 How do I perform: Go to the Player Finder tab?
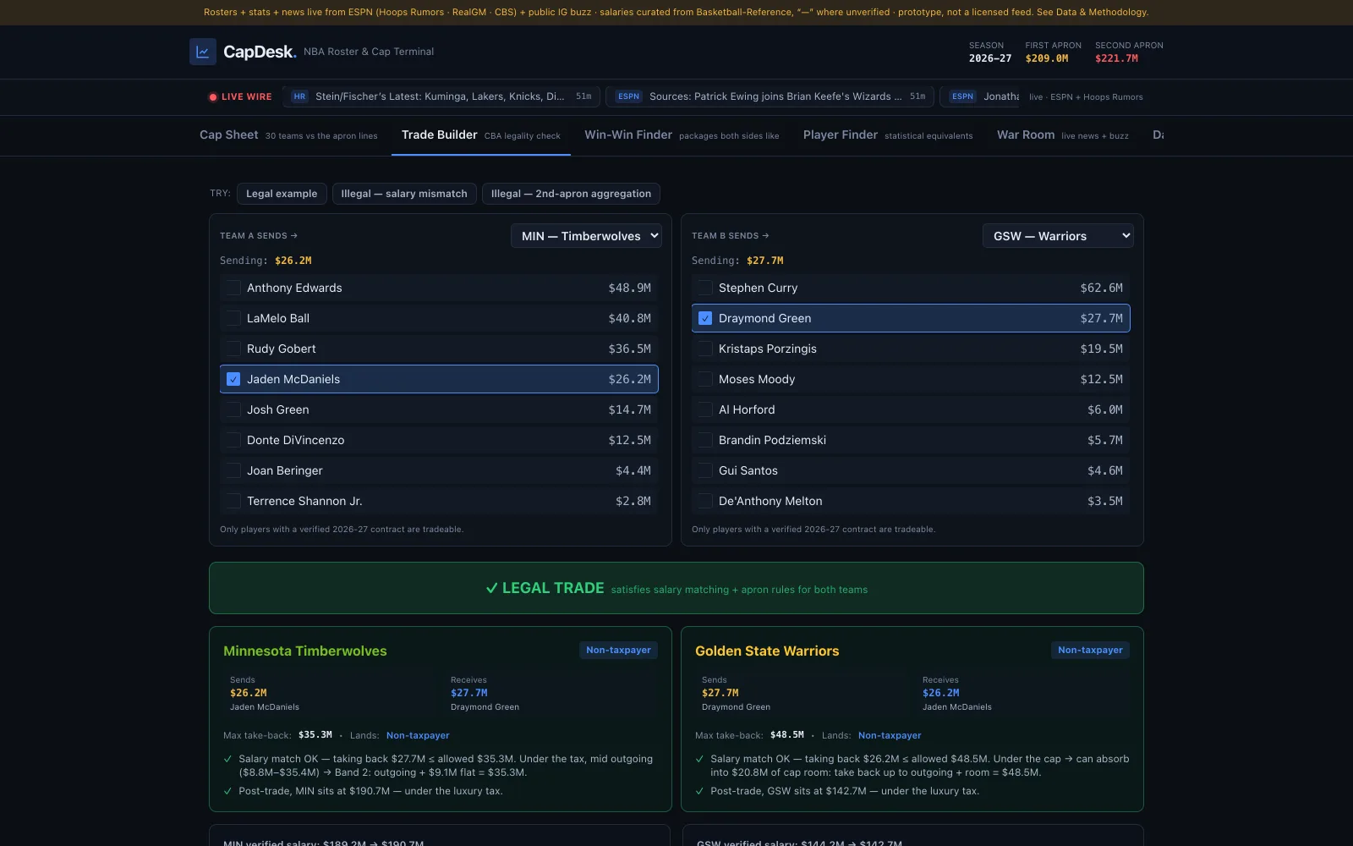point(888,135)
